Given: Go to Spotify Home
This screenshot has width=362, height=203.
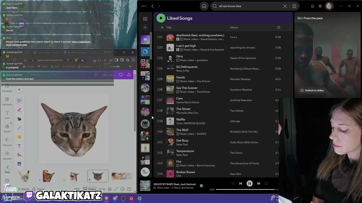Looking at the screenshot, I should pos(204,6).
